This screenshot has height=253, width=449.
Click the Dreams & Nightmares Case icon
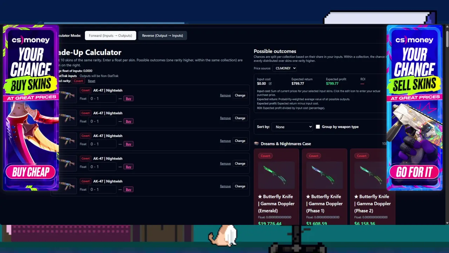(256, 144)
